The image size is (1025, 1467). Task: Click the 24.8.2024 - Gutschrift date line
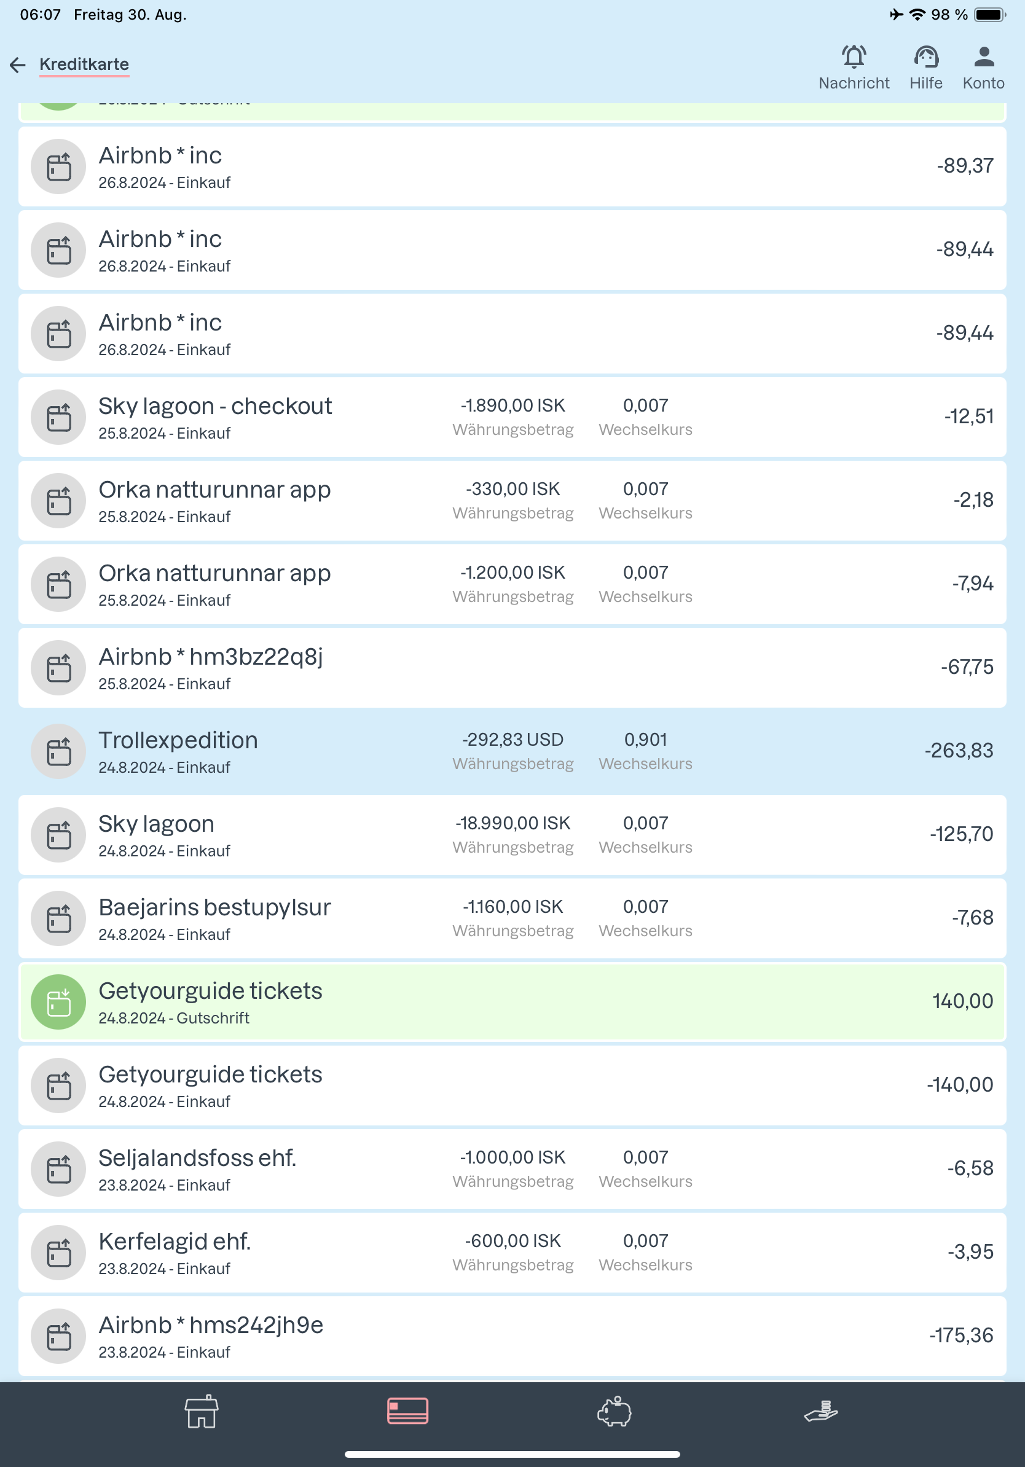point(174,1019)
